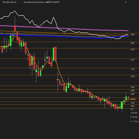Screen dimensions: 139x139
Task: Select the 104 price label
Action: [x=133, y=106]
